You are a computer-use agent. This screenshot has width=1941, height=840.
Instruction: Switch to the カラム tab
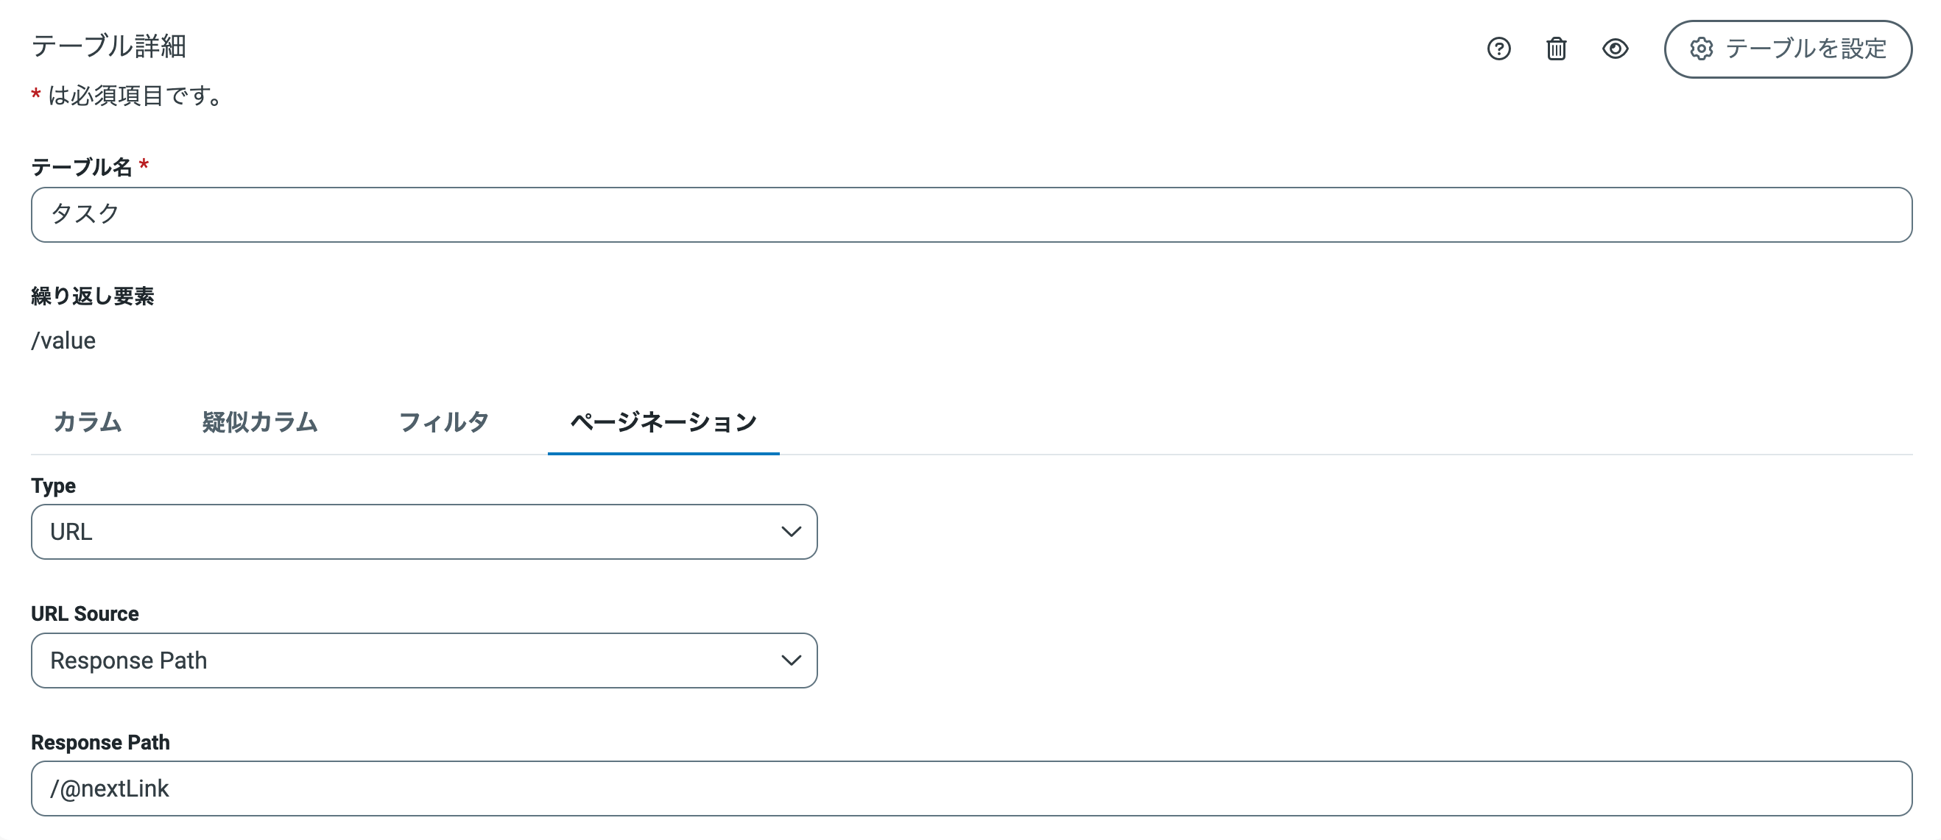pos(88,422)
